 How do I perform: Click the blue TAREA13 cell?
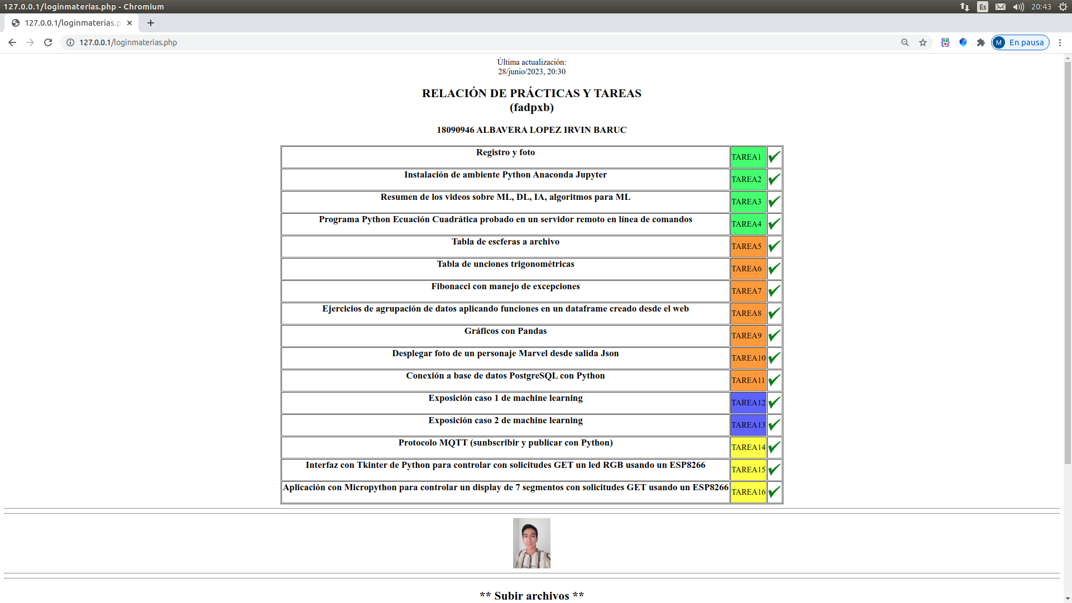tap(748, 425)
